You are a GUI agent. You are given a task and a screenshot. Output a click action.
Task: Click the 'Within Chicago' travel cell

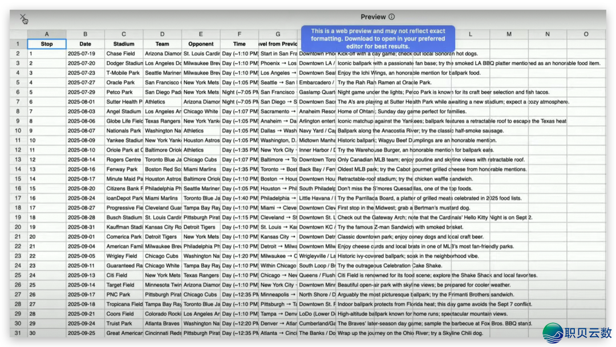pyautogui.click(x=278, y=266)
